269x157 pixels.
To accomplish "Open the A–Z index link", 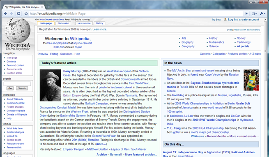I will coord(255,54).
